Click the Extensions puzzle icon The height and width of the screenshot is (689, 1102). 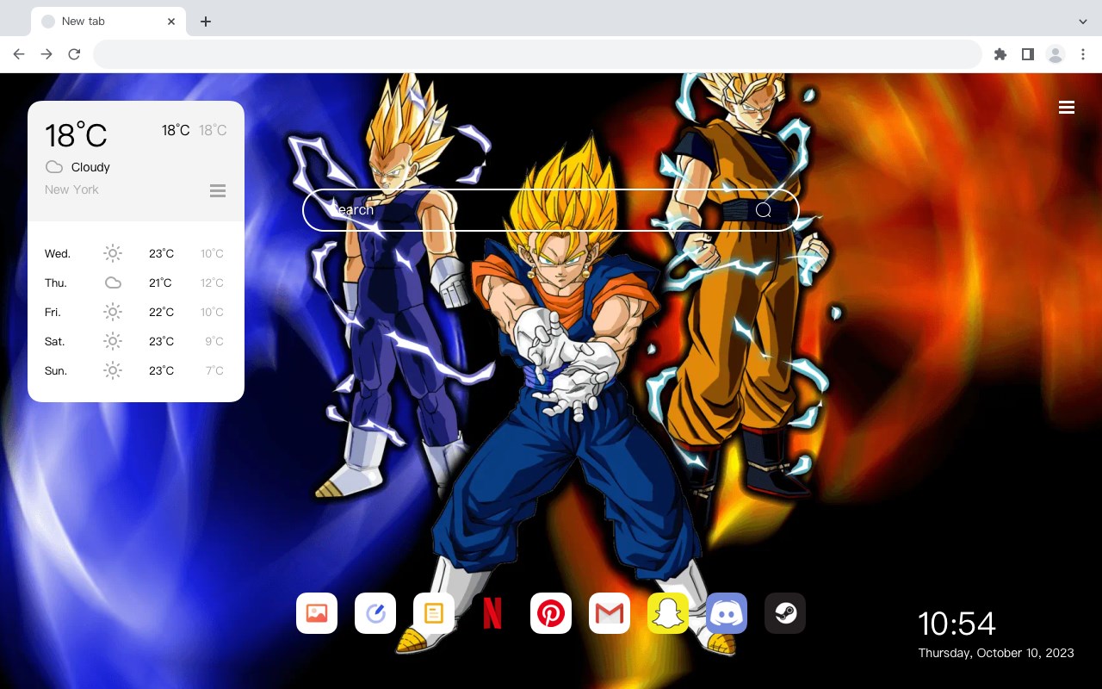1000,54
